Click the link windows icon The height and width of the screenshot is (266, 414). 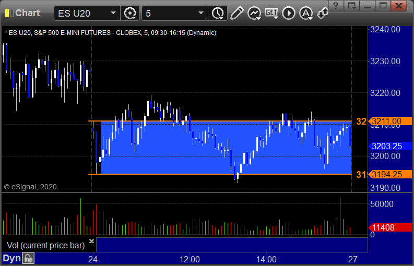pos(323,13)
